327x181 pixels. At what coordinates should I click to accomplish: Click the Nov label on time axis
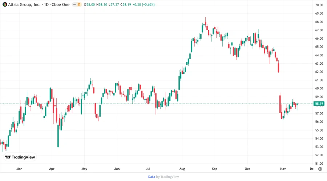(283, 169)
